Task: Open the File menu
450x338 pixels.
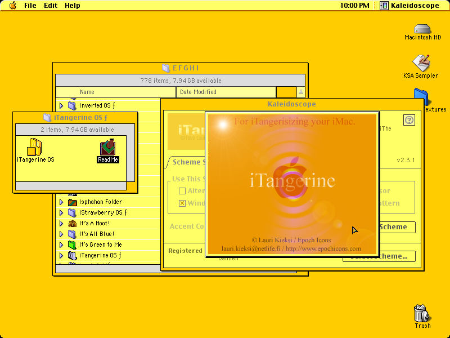Action: (30, 6)
